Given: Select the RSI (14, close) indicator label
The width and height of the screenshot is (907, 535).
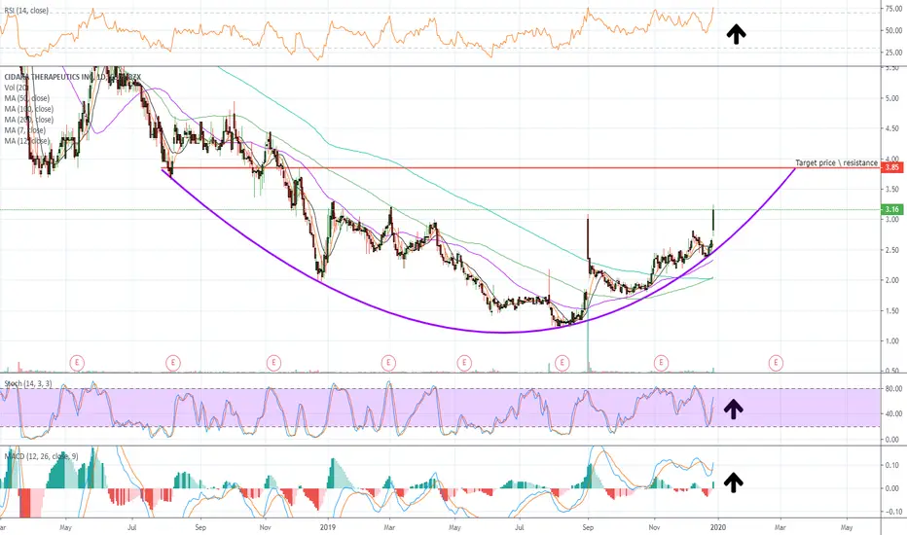Looking at the screenshot, I should tap(26, 11).
